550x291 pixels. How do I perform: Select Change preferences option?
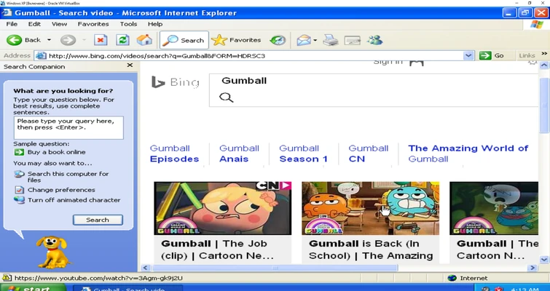[x=61, y=190]
